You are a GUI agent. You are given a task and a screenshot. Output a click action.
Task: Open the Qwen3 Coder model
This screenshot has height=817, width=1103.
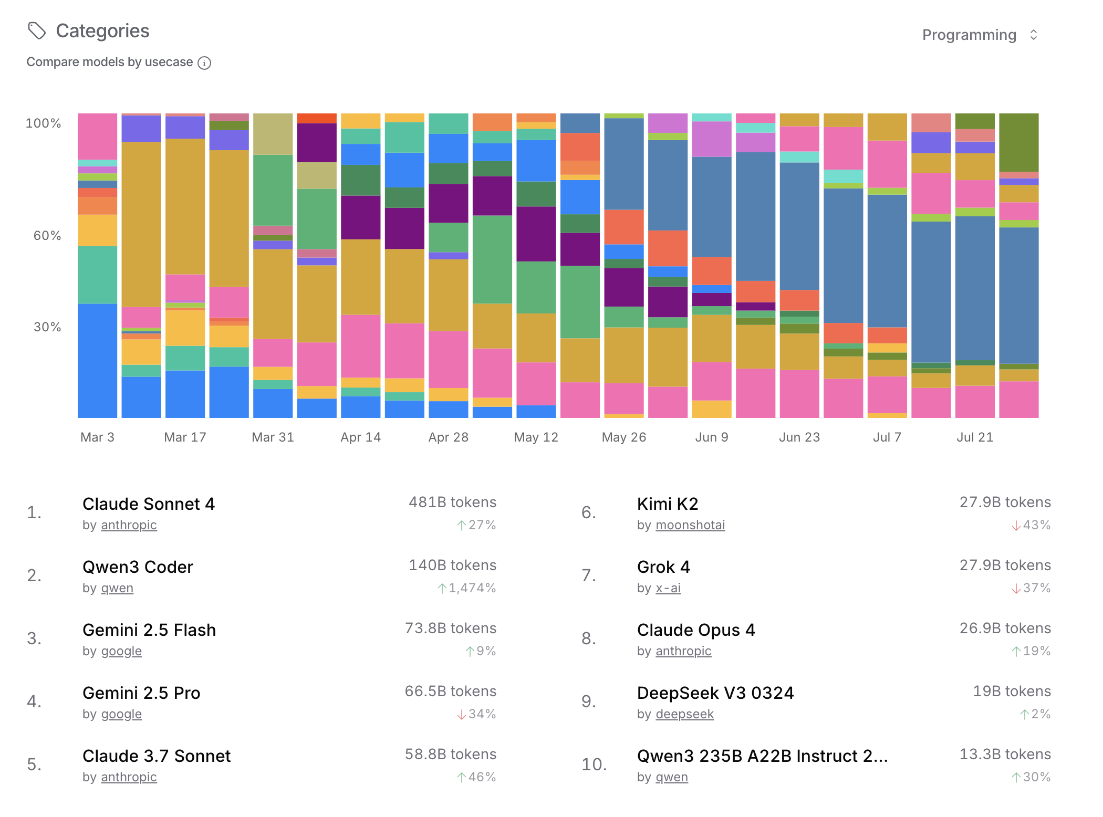138,567
